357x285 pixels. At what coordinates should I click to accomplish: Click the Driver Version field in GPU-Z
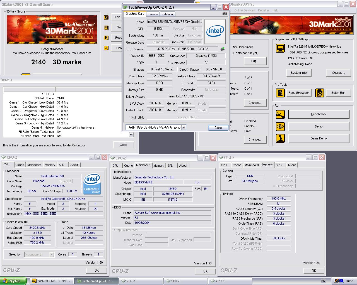pyautogui.click(x=186, y=96)
